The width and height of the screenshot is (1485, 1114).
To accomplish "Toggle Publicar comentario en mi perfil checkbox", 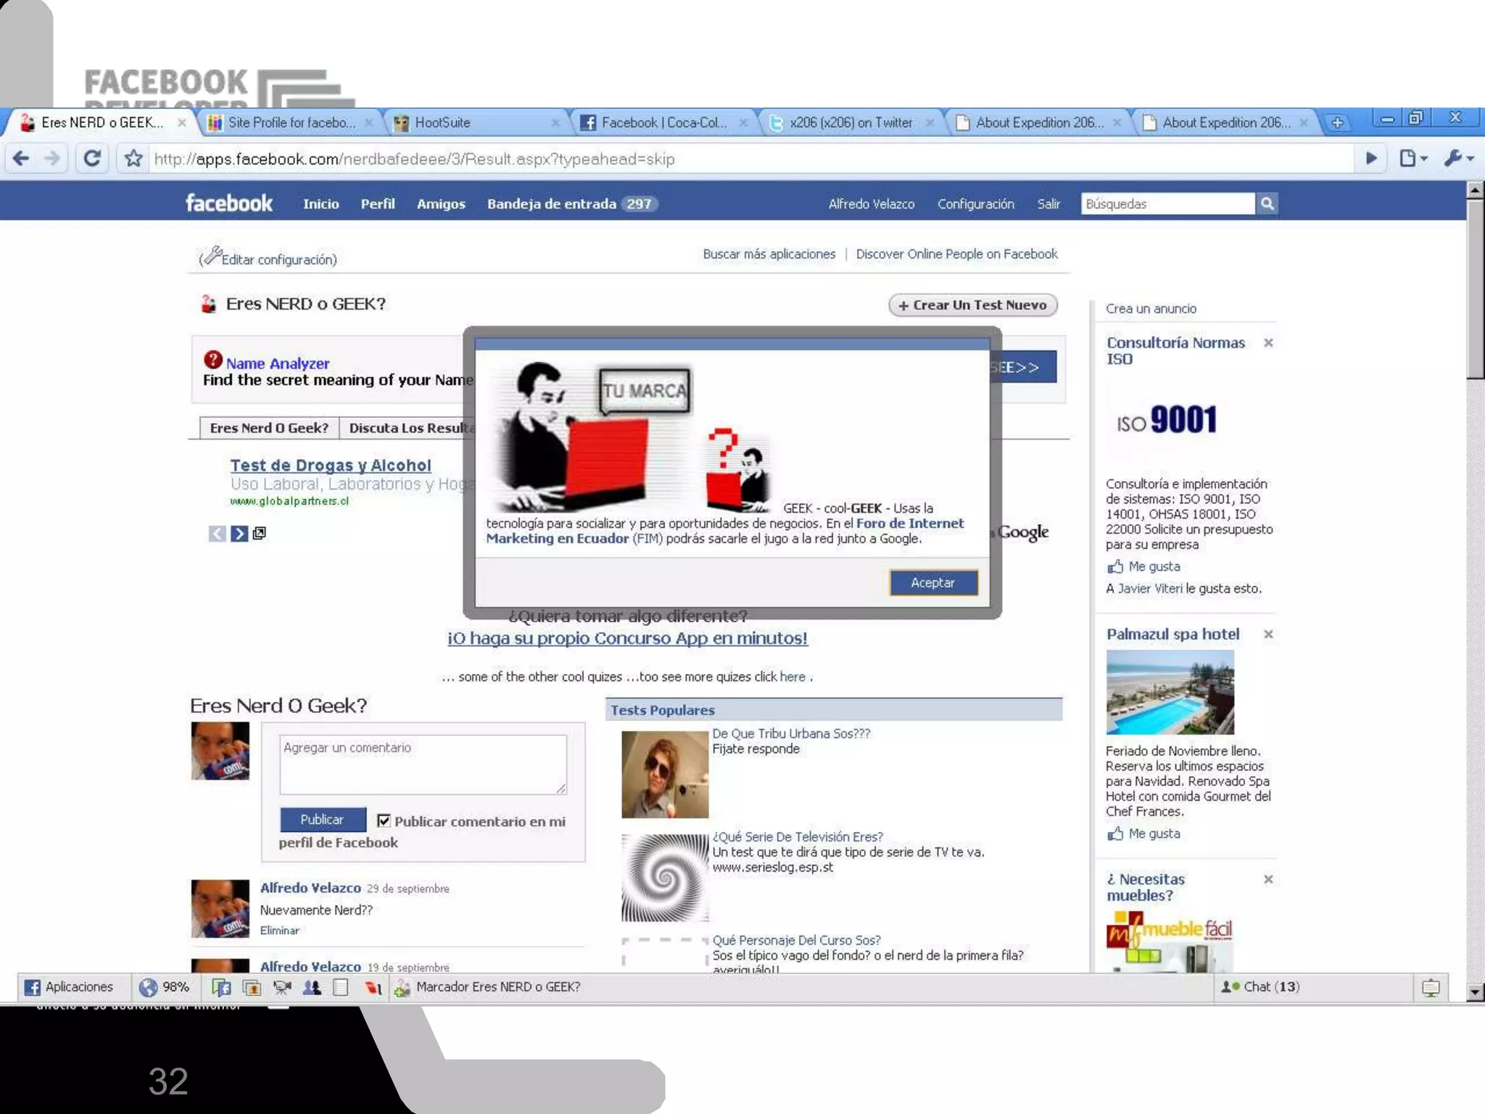I will [384, 820].
